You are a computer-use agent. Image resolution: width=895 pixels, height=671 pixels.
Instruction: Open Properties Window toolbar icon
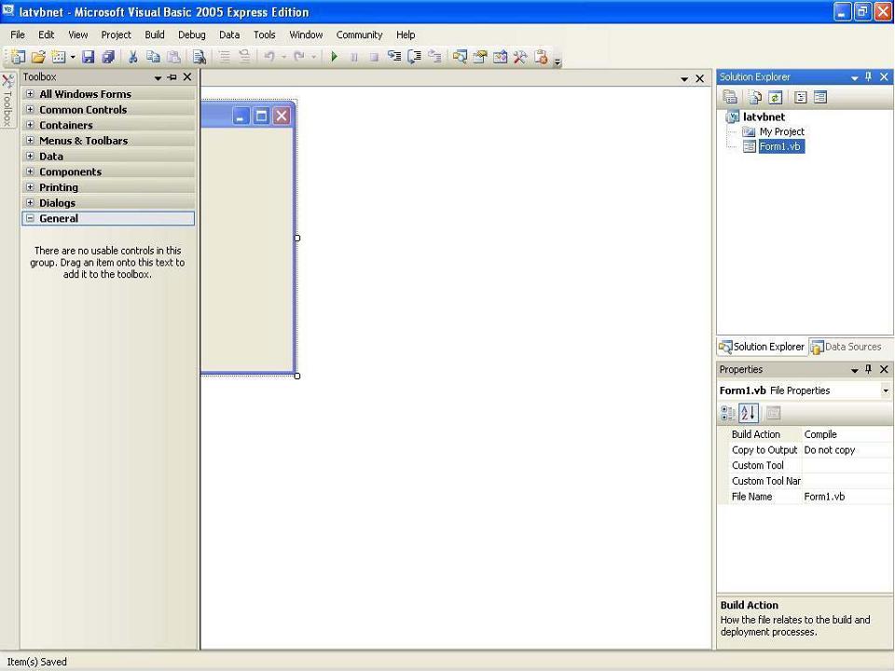480,57
